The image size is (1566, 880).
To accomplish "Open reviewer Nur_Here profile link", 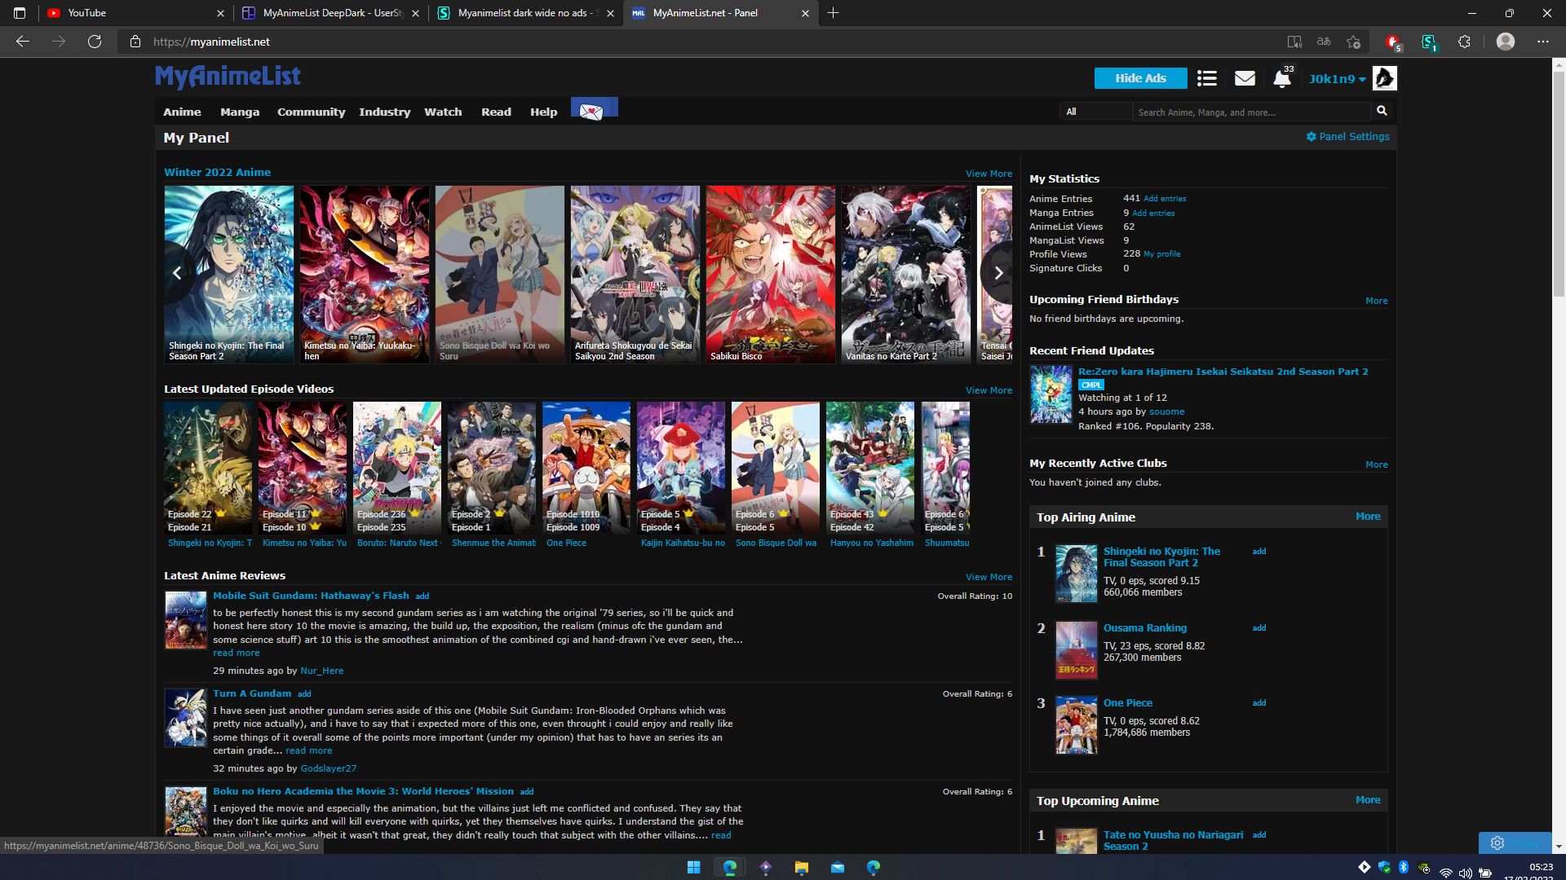I will (321, 671).
